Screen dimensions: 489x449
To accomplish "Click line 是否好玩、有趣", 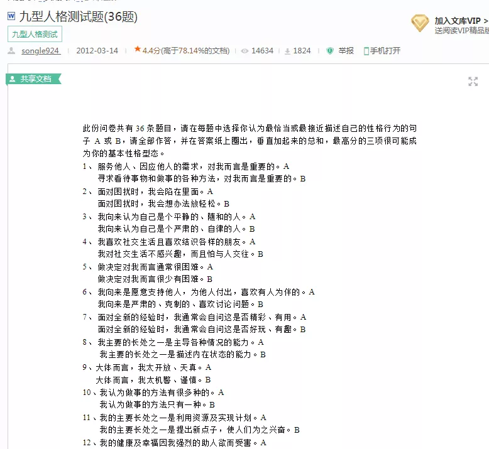I will pos(202,330).
